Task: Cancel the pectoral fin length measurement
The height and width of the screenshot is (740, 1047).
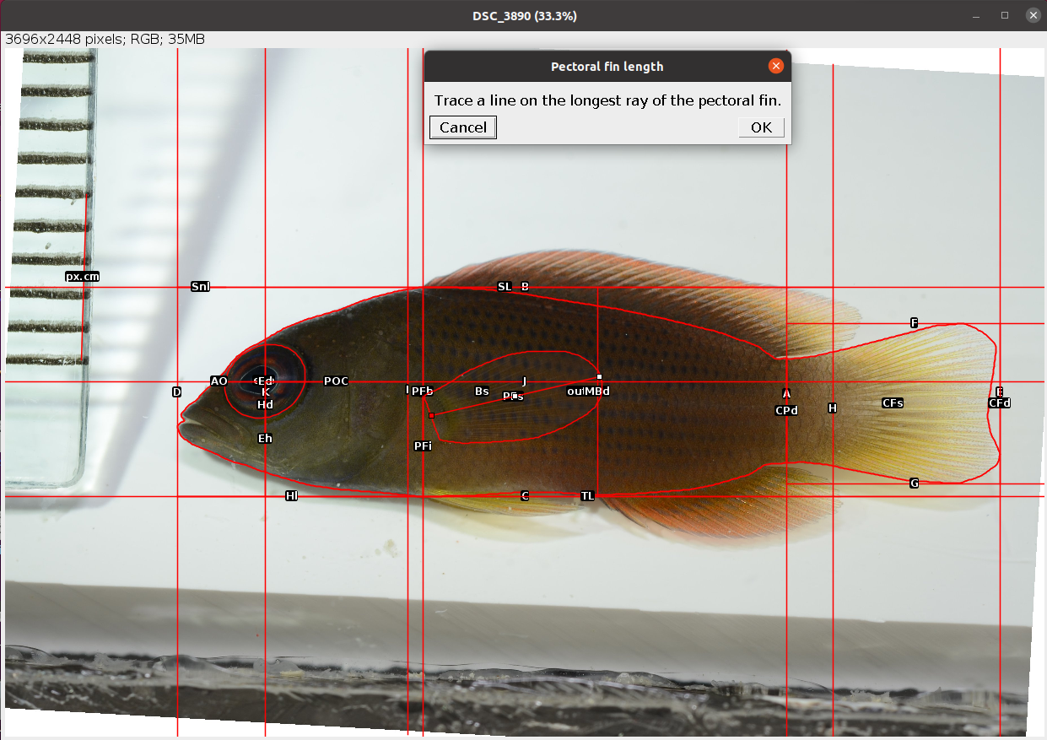Action: click(462, 127)
